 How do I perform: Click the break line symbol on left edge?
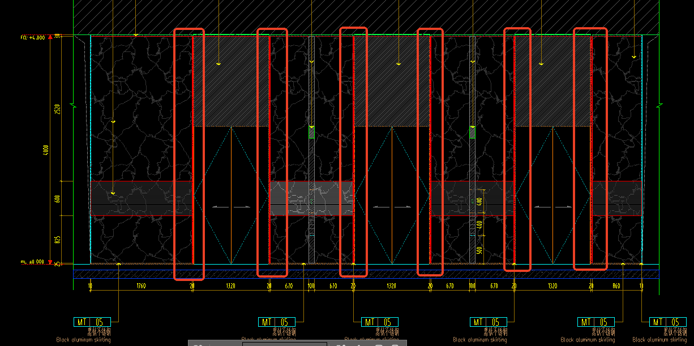pyautogui.click(x=75, y=106)
